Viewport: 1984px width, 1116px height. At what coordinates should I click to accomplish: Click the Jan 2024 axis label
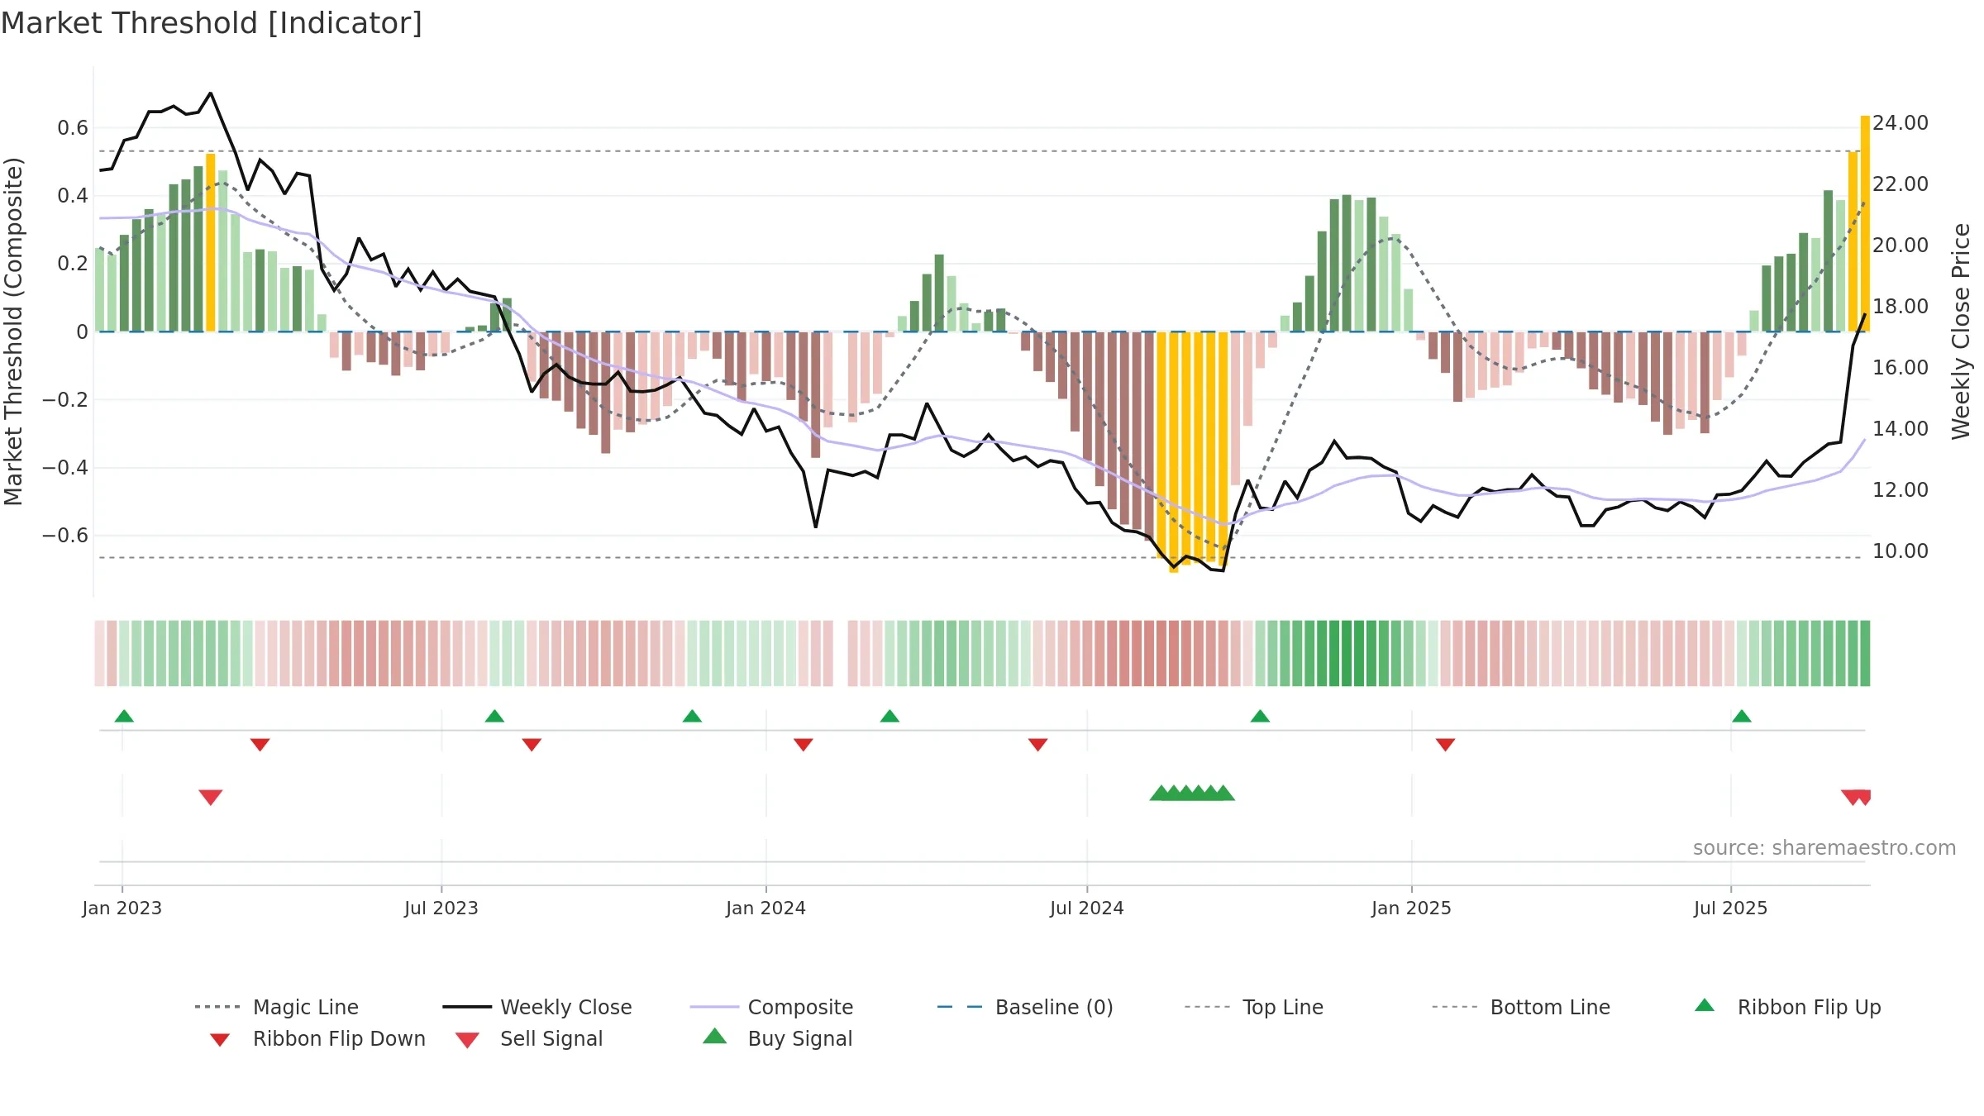click(x=765, y=908)
